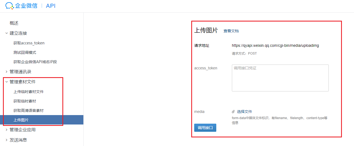Click the 请求方式：POST text
This screenshot has width=354, height=146.
click(x=244, y=54)
